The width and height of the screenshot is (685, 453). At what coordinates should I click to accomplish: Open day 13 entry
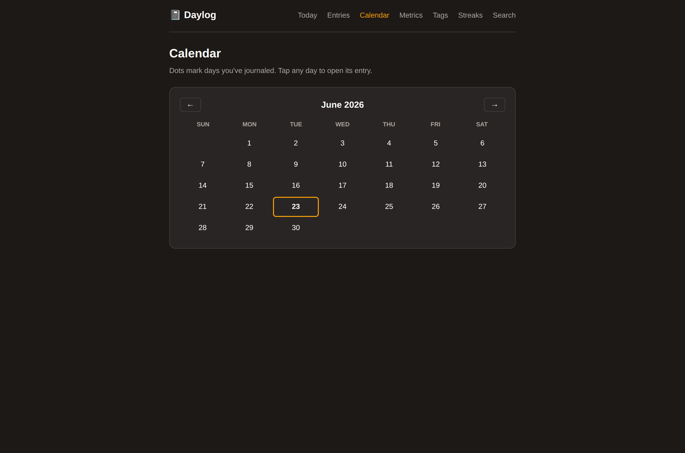pos(482,164)
